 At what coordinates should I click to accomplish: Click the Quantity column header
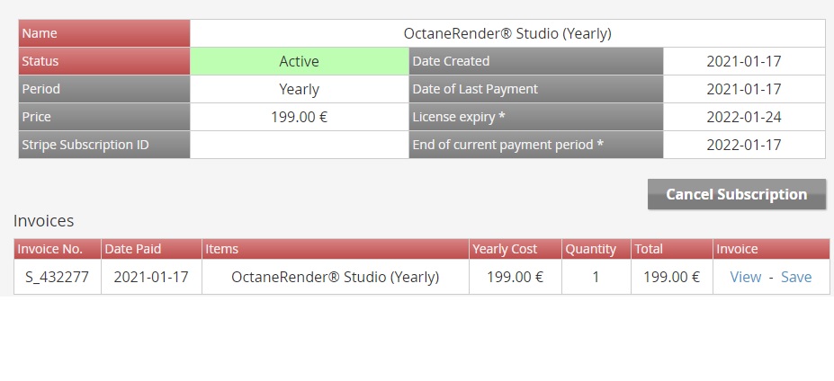tap(596, 249)
